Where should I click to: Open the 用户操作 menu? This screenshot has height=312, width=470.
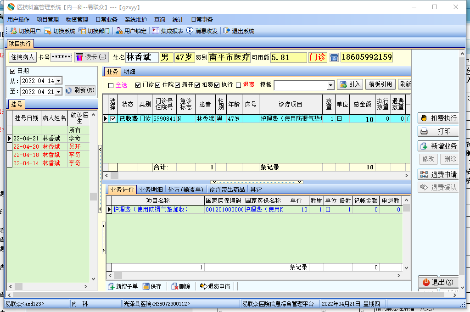pos(18,19)
